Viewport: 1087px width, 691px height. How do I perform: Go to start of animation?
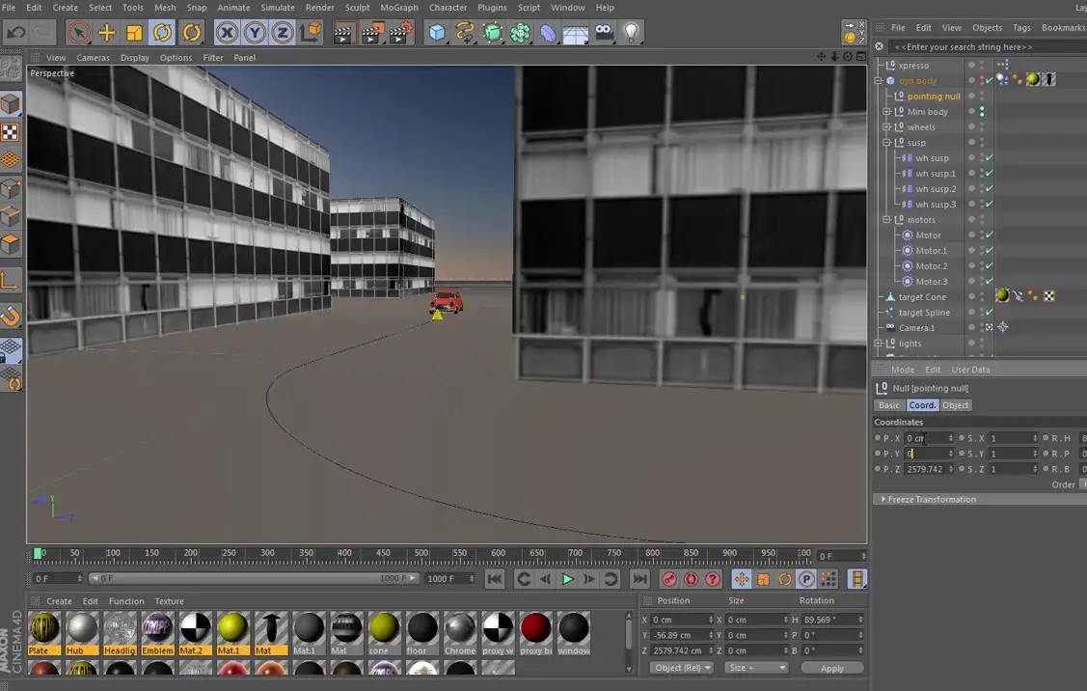494,579
